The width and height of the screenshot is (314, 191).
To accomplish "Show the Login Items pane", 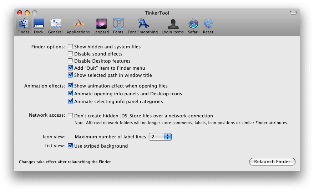I will pos(173,26).
